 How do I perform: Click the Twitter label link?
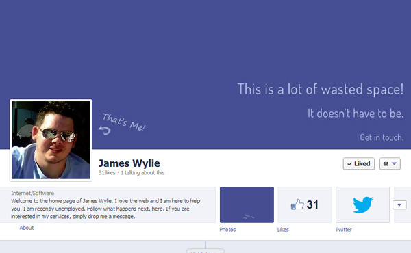[344, 230]
